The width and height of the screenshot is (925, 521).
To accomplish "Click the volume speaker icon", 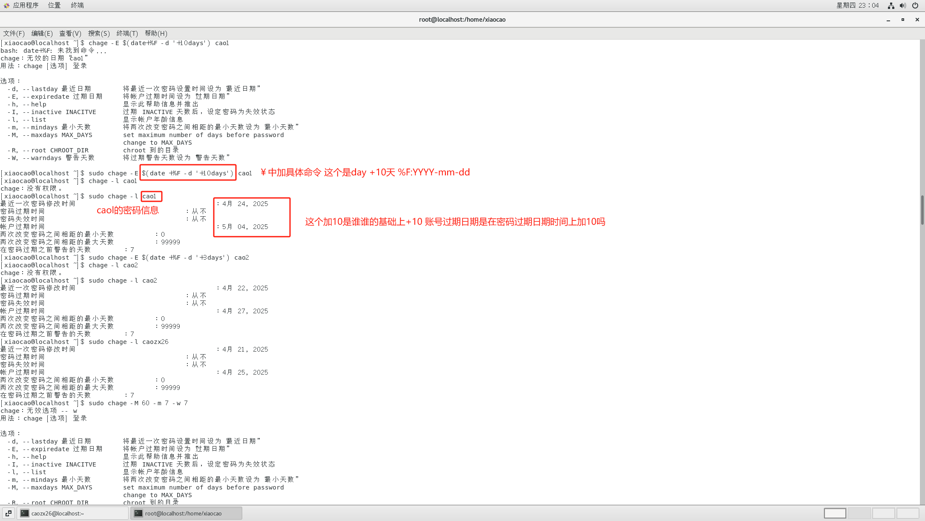I will point(902,6).
